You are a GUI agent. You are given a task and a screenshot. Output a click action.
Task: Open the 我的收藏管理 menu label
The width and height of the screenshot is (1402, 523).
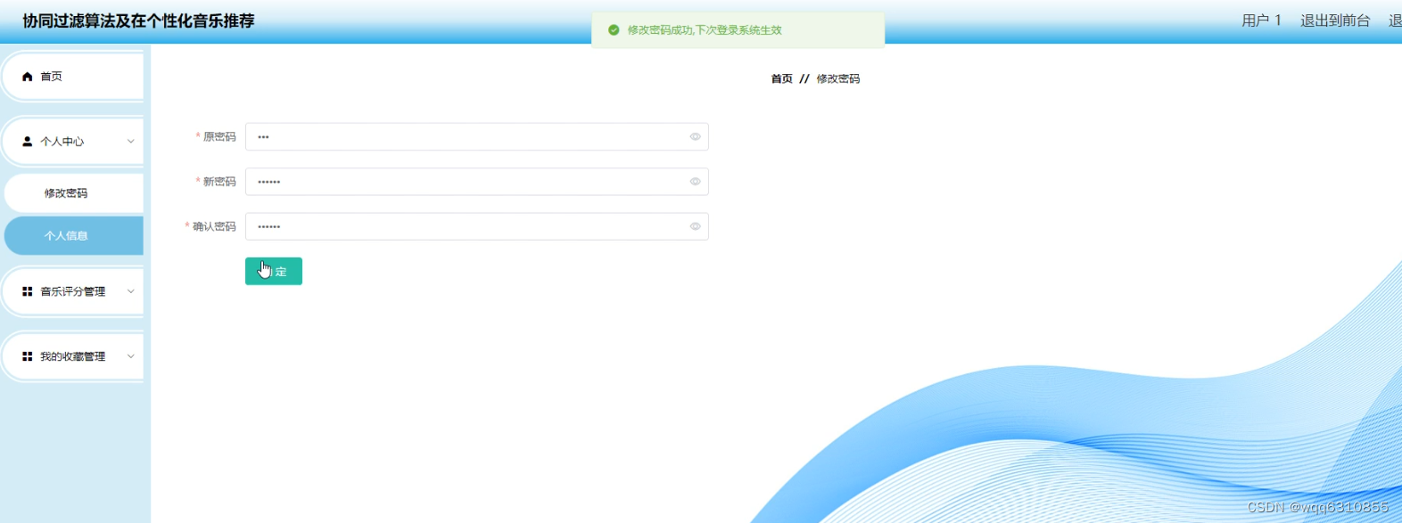pos(73,356)
